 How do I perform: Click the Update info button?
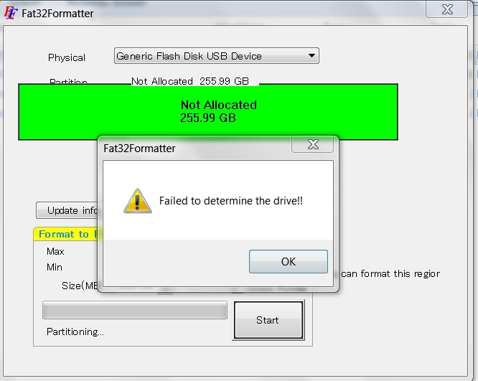pyautogui.click(x=67, y=210)
